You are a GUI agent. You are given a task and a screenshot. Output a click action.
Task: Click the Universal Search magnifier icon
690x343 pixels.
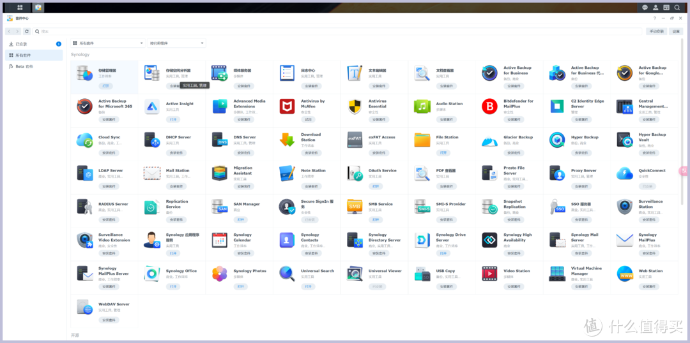coord(287,273)
